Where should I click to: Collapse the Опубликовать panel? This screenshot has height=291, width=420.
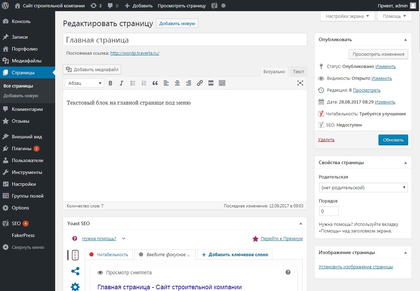click(x=405, y=40)
